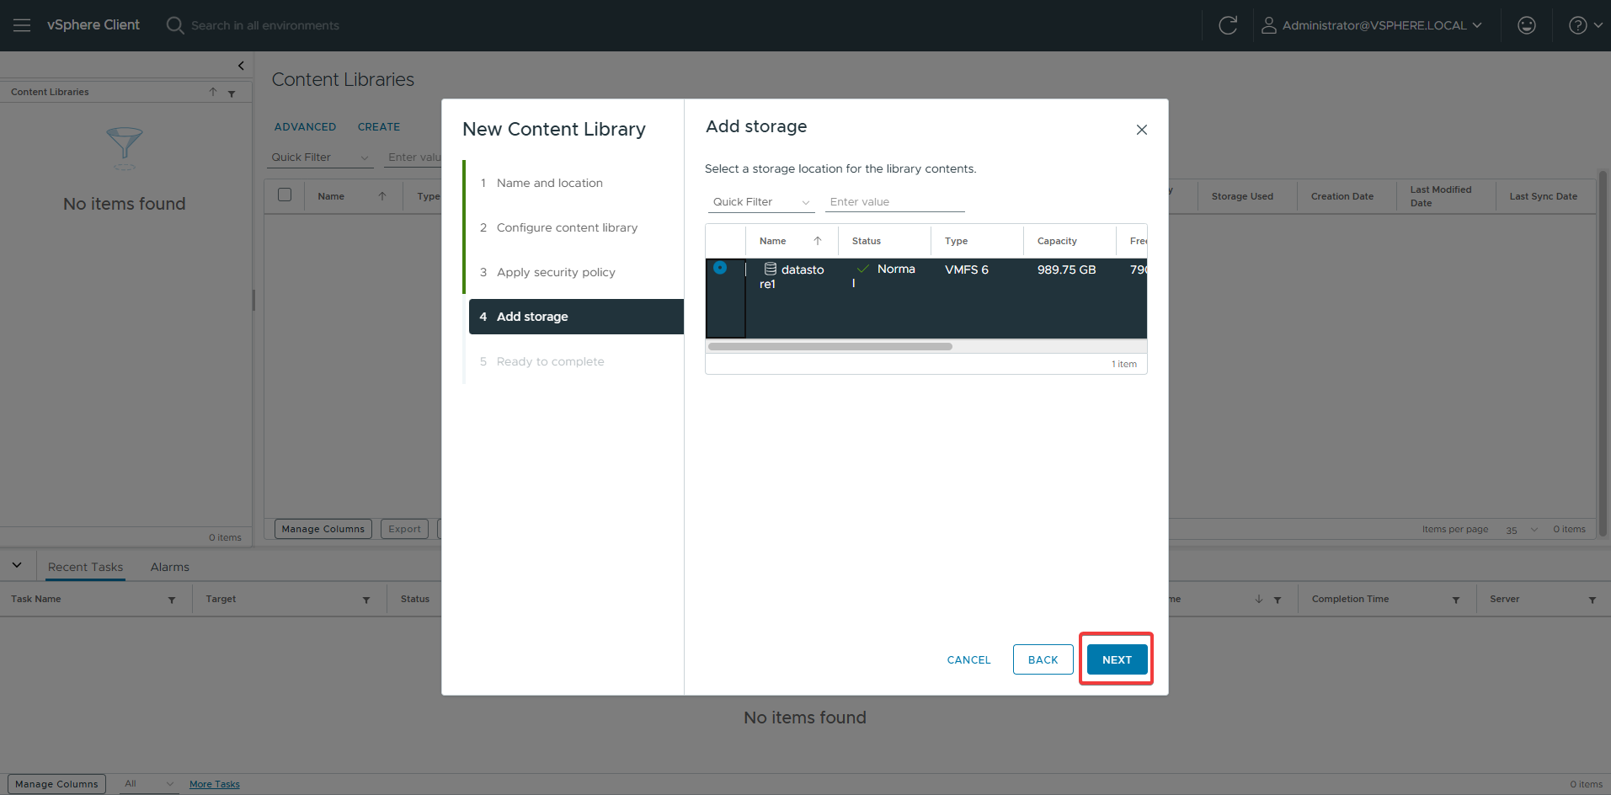Screen dimensions: 1611x795
Task: Switch to the Recent Tasks tab
Action: [85, 567]
